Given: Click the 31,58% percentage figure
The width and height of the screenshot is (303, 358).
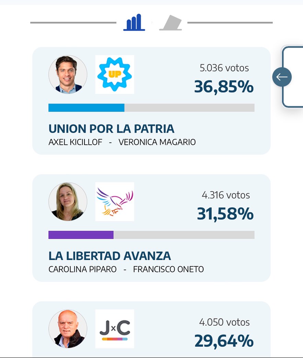Looking at the screenshot, I should tap(225, 214).
